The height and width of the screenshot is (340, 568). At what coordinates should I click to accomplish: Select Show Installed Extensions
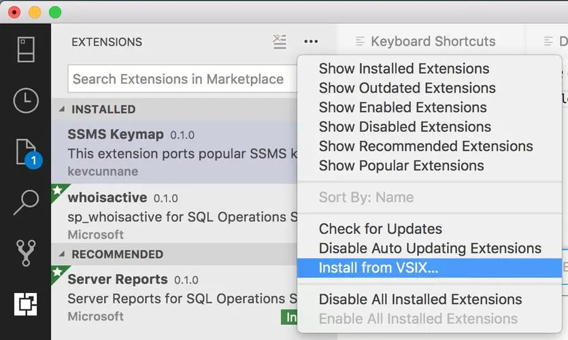coord(403,69)
